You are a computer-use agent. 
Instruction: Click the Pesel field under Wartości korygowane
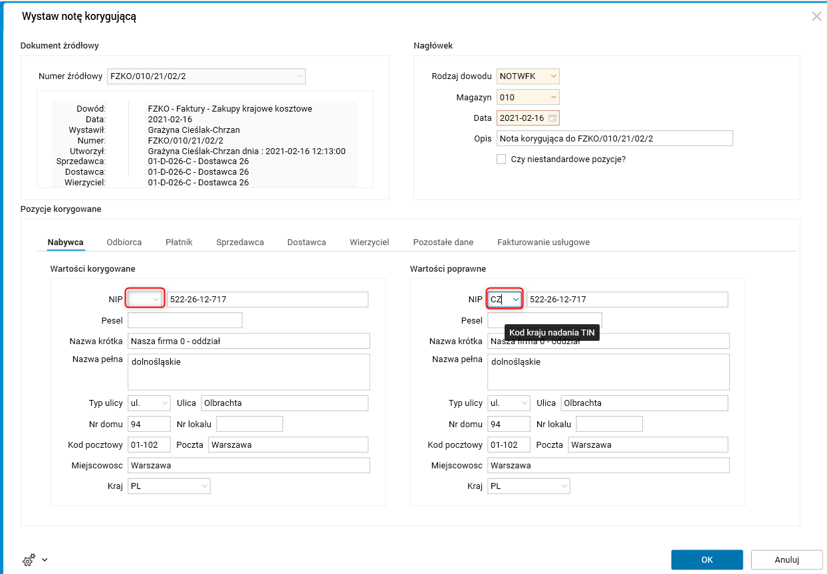pyautogui.click(x=185, y=320)
